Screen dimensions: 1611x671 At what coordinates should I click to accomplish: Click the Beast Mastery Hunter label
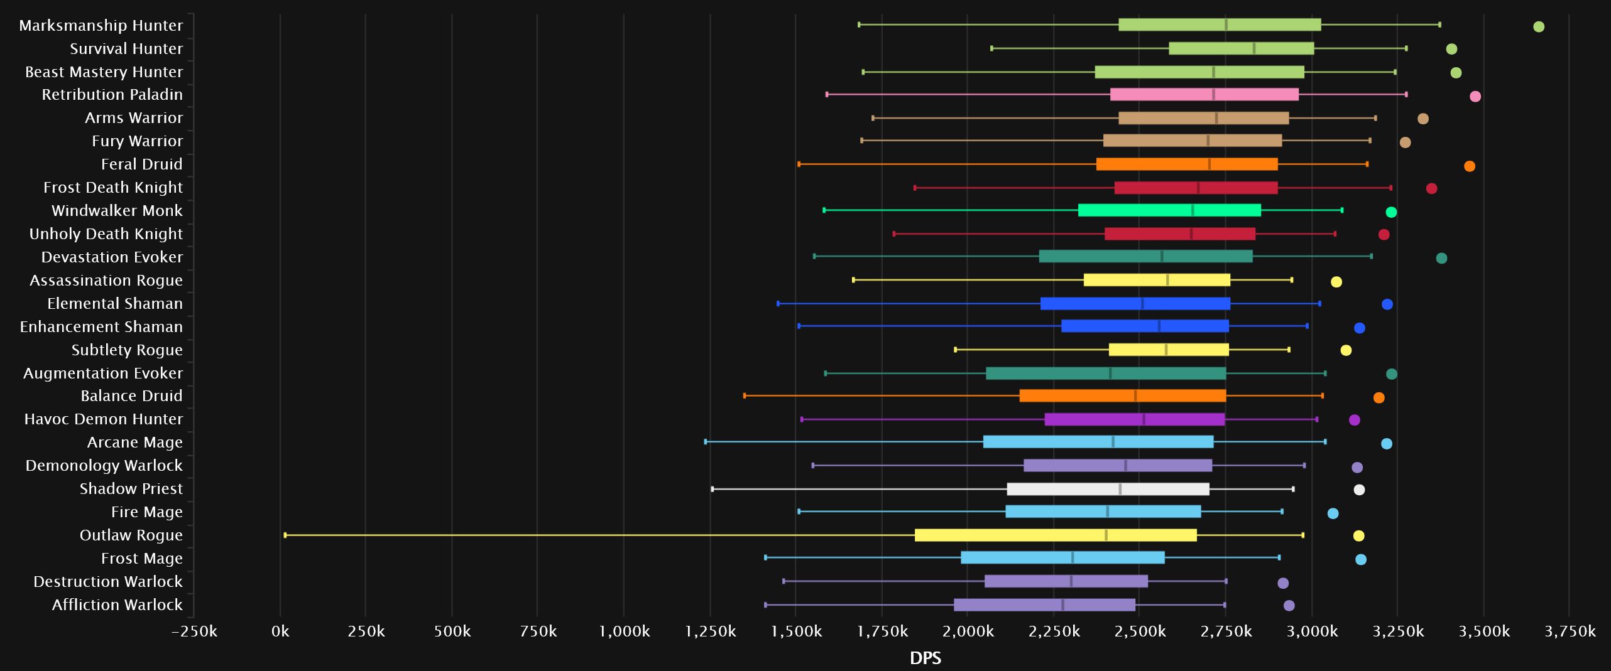[x=104, y=72]
